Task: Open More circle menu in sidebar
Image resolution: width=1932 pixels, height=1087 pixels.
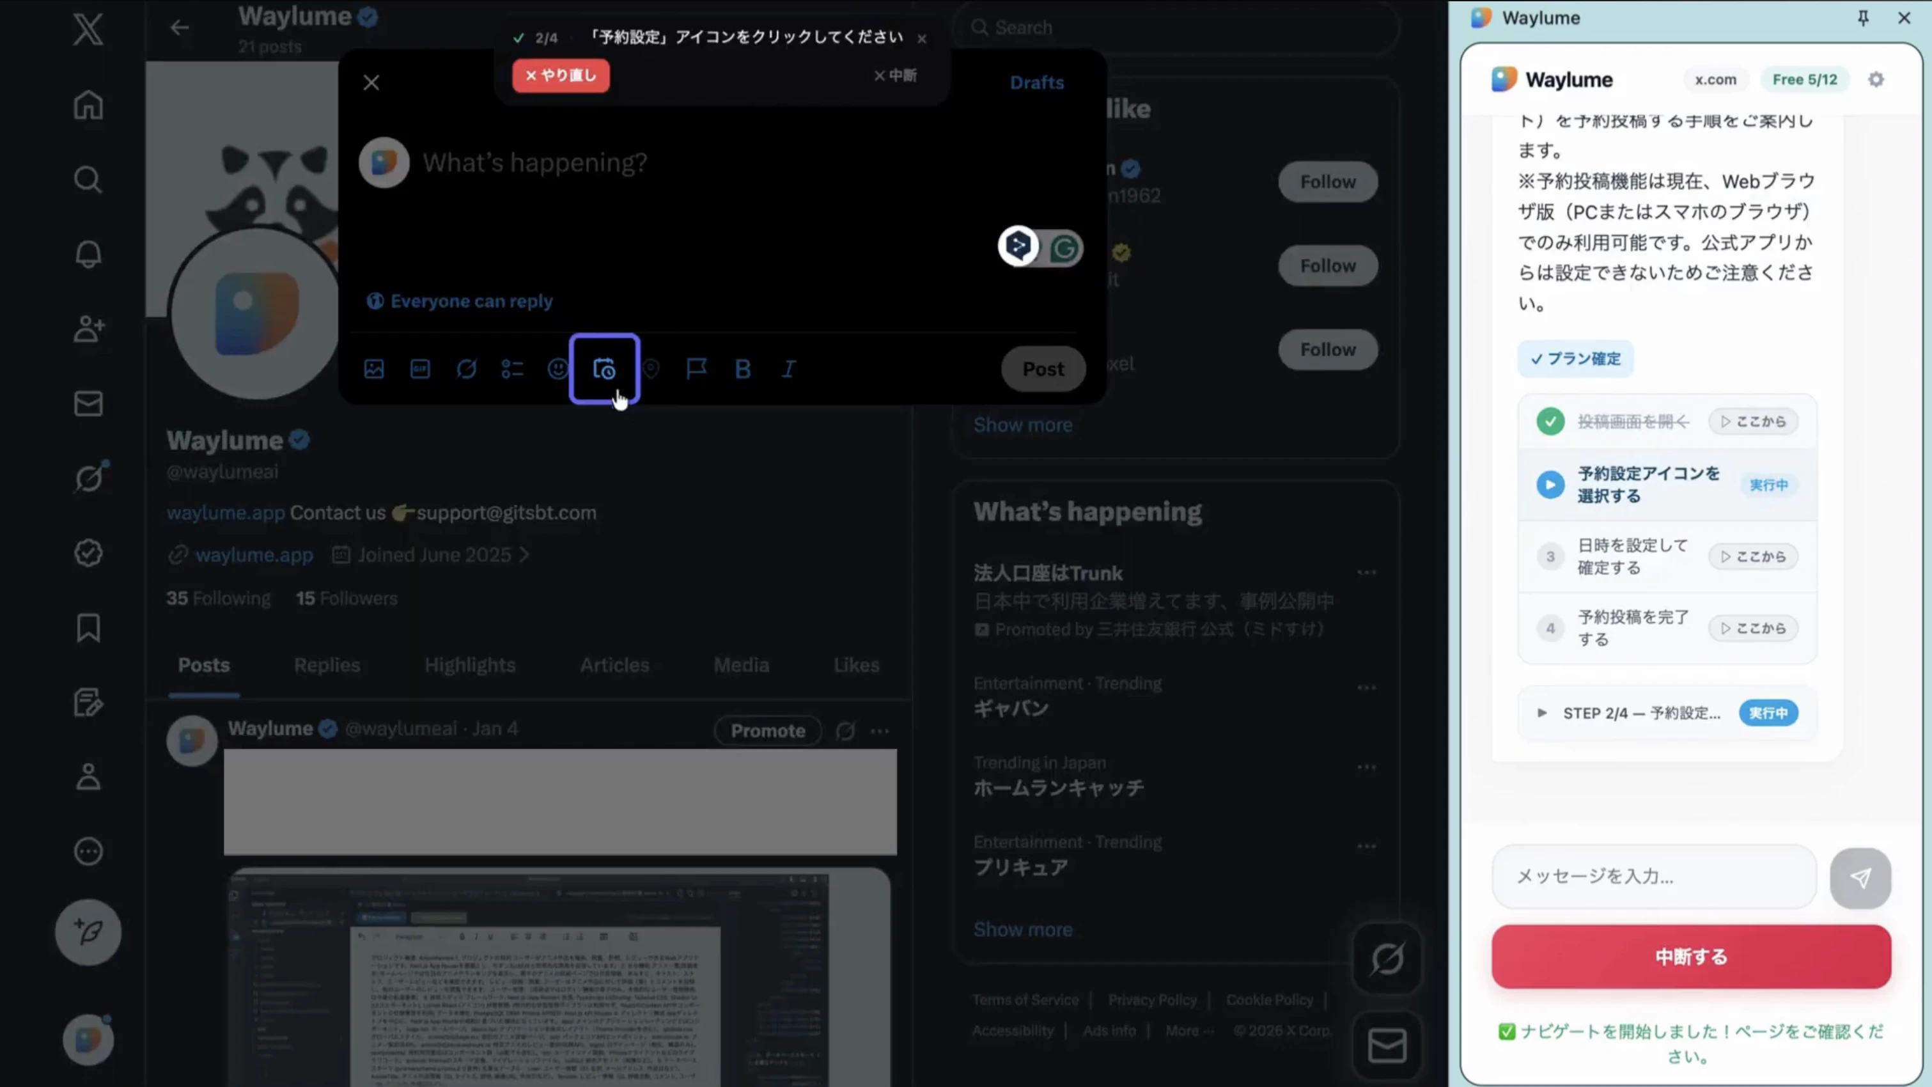Action: click(x=88, y=852)
